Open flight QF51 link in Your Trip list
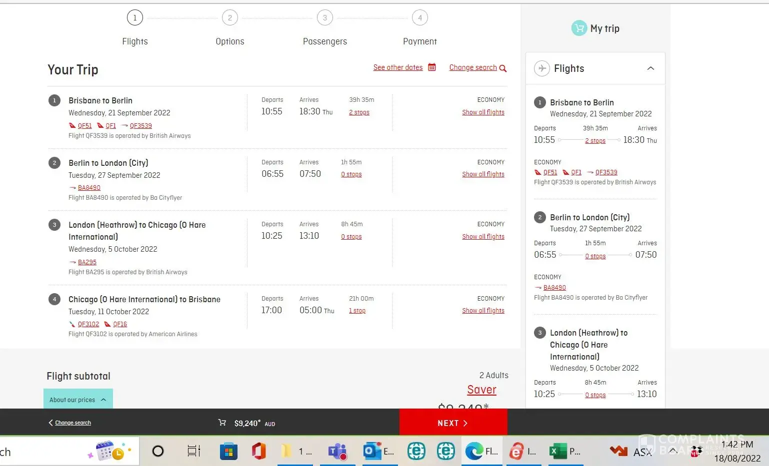The width and height of the screenshot is (769, 466). pos(85,126)
